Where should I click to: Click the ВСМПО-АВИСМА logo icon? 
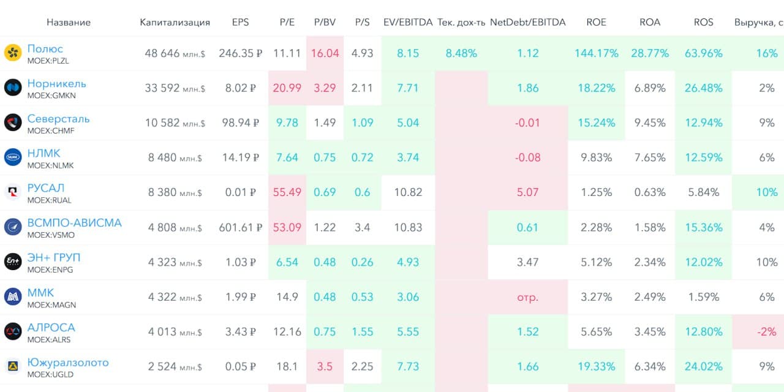13,227
